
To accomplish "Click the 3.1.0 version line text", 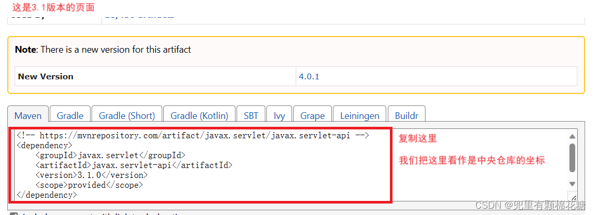I will pos(91,175).
